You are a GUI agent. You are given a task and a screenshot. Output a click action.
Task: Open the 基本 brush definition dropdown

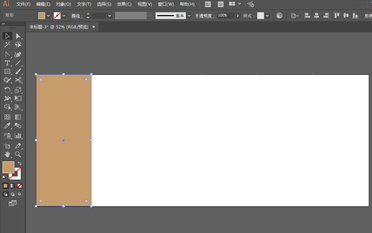(x=189, y=16)
